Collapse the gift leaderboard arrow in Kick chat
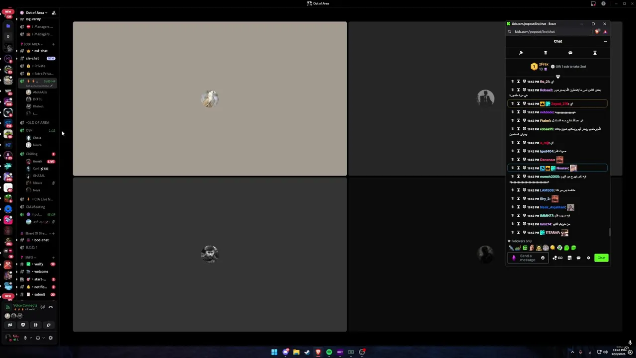Screen dimensions: 636x358 (x=558, y=77)
